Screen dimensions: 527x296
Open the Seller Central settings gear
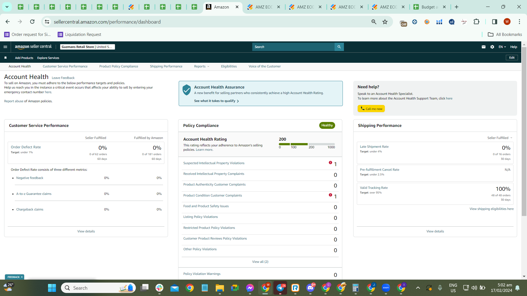point(492,47)
